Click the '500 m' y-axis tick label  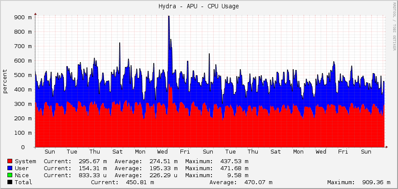(23, 75)
